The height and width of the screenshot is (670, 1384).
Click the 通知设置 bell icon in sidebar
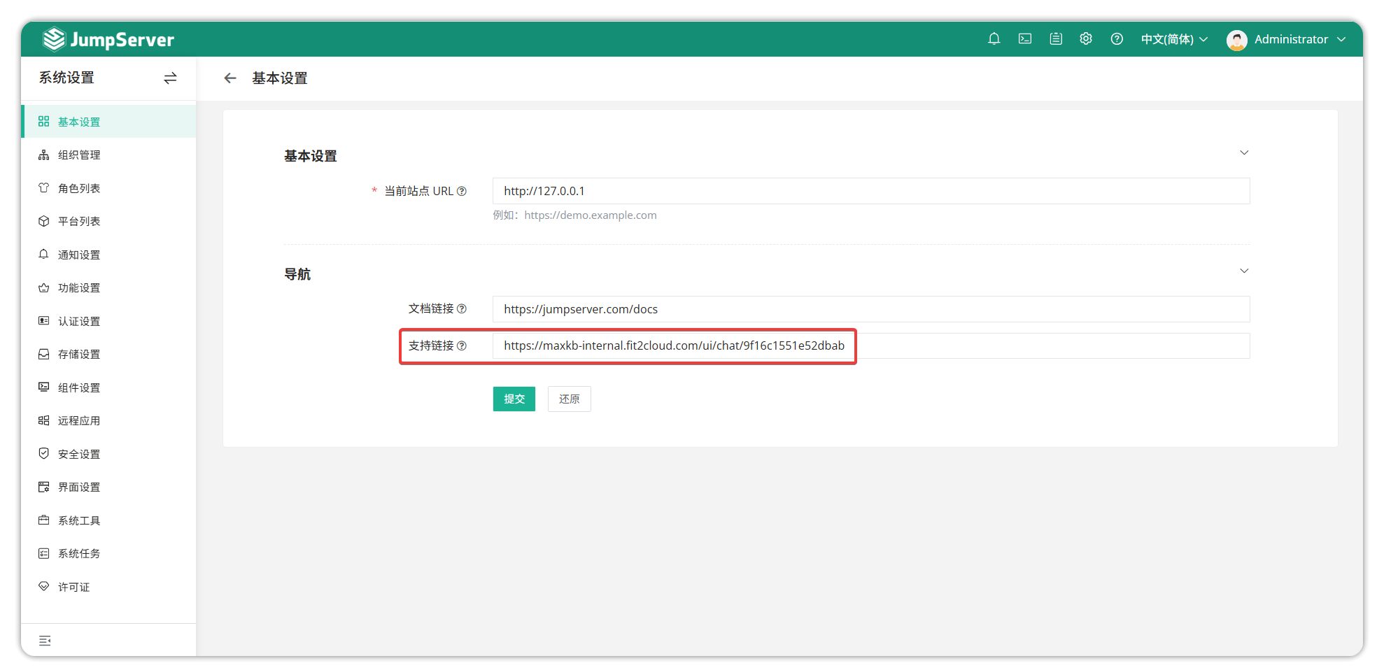coord(44,255)
